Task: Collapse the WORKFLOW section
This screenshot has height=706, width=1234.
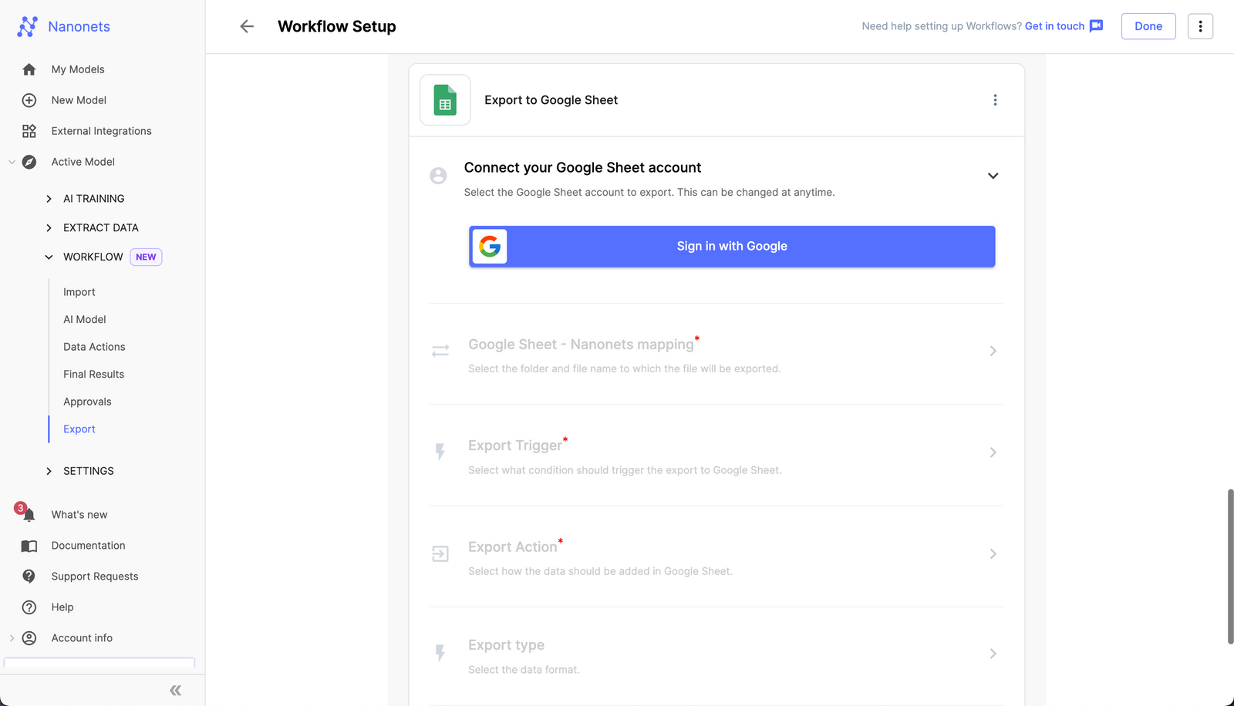Action: point(49,257)
